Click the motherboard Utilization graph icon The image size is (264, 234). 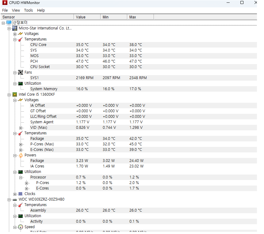click(21, 83)
